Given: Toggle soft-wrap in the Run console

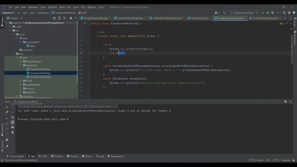Looking at the screenshot, I should (x=13, y=117).
